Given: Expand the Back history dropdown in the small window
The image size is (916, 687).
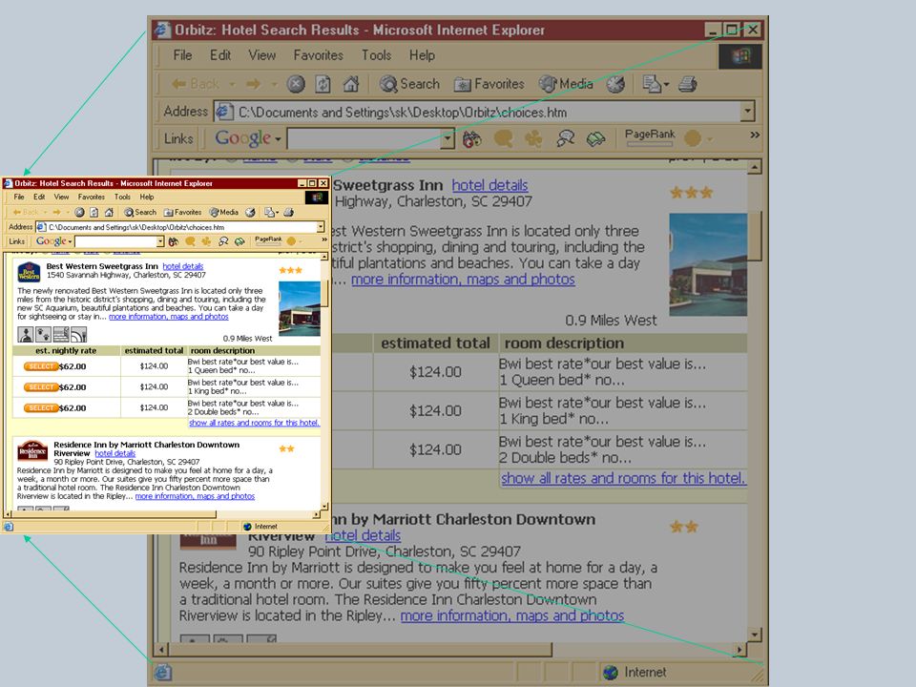Looking at the screenshot, I should (45, 212).
